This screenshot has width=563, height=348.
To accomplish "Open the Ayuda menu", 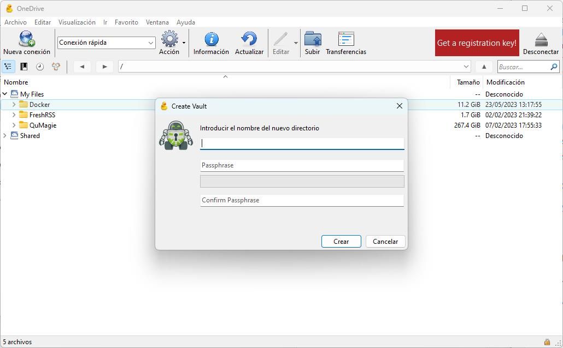I will pos(186,22).
